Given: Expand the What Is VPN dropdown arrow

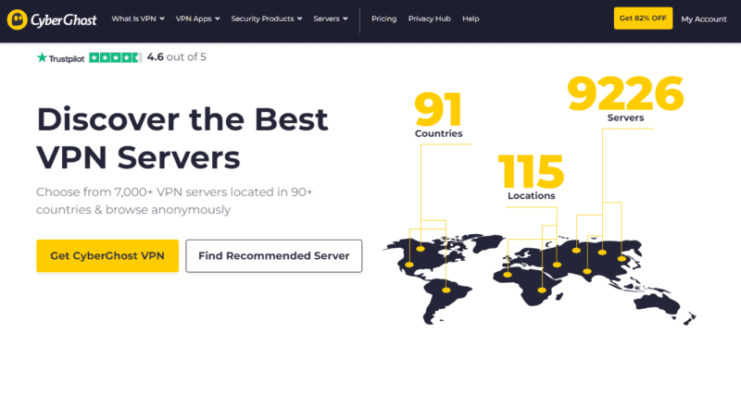Looking at the screenshot, I should pos(162,19).
